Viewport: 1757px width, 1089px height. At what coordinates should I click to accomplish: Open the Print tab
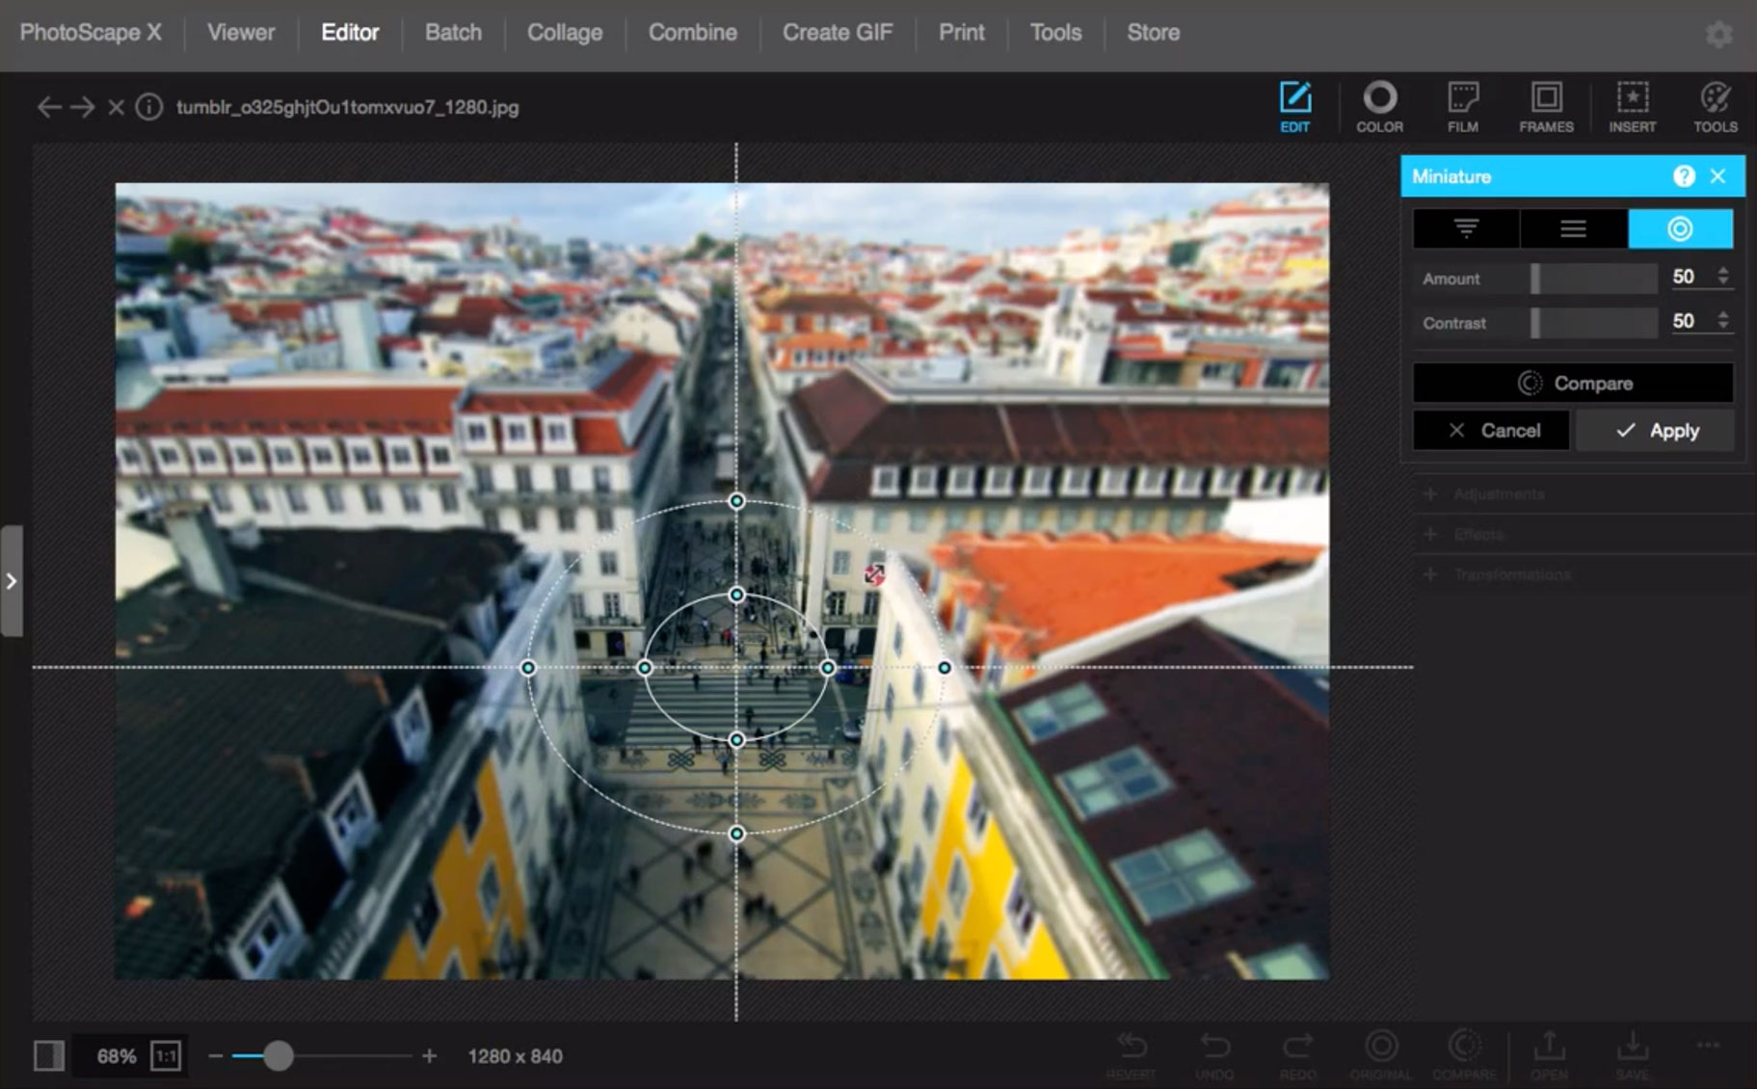[962, 33]
